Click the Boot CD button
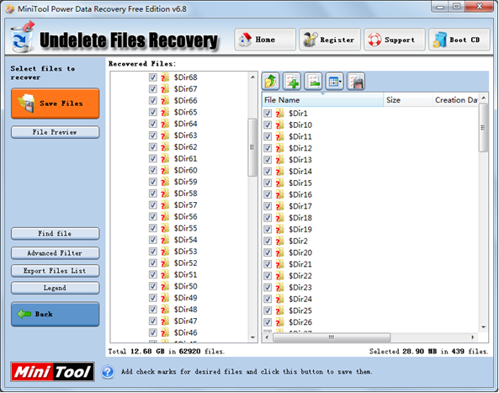The image size is (499, 393). (459, 40)
